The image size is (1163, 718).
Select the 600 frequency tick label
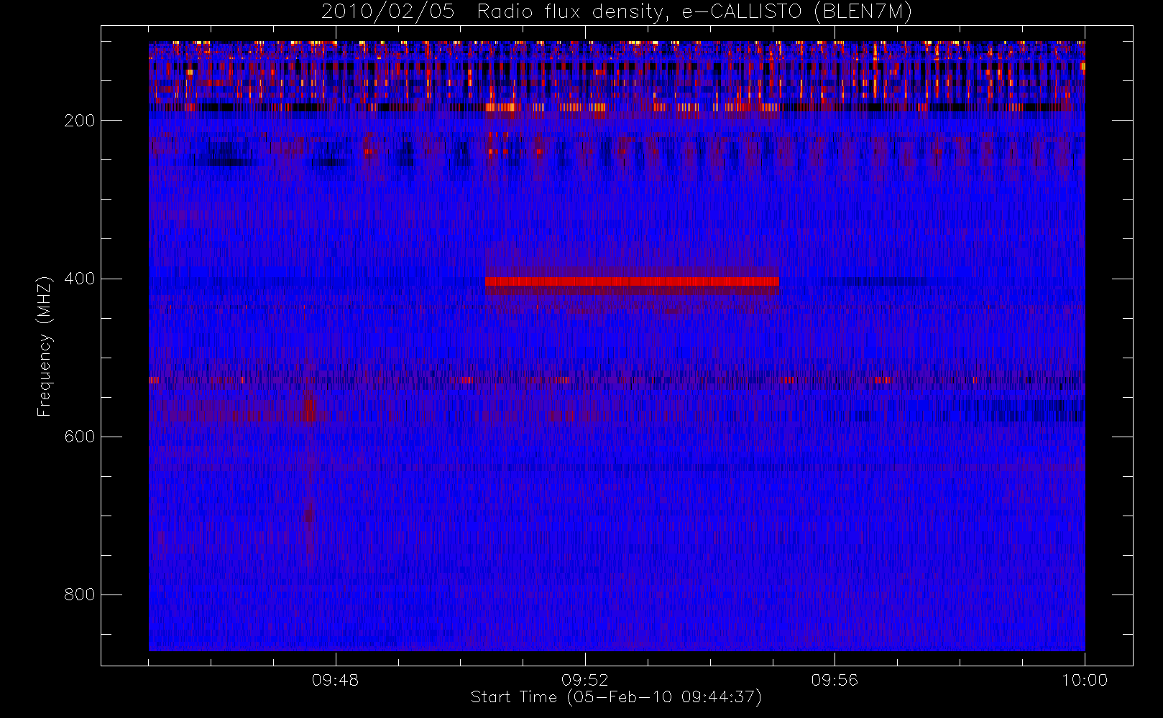tap(79, 437)
